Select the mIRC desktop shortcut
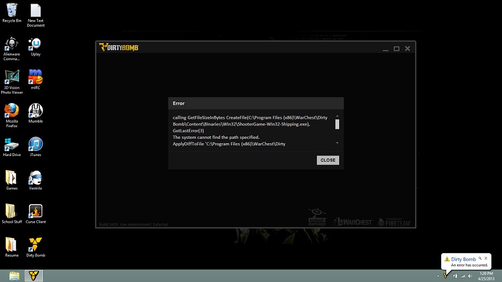Screen dimensions: 502x282 (35, 77)
